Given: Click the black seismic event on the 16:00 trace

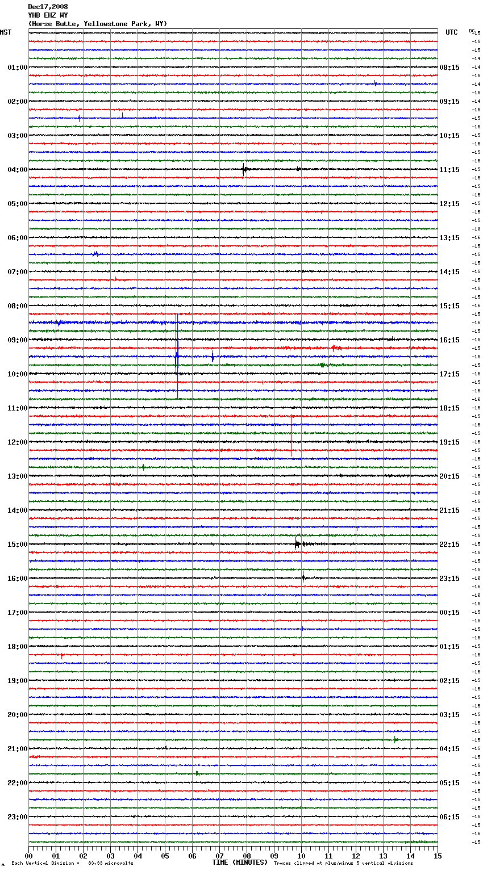Looking at the screenshot, I should [x=303, y=577].
